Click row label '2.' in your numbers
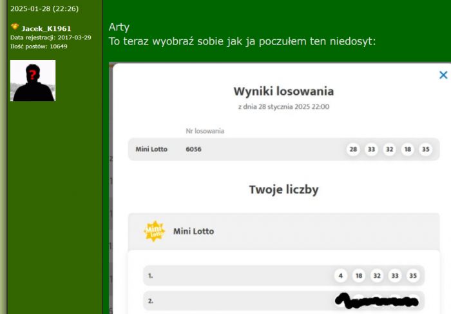The width and height of the screenshot is (451, 314). [x=150, y=301]
